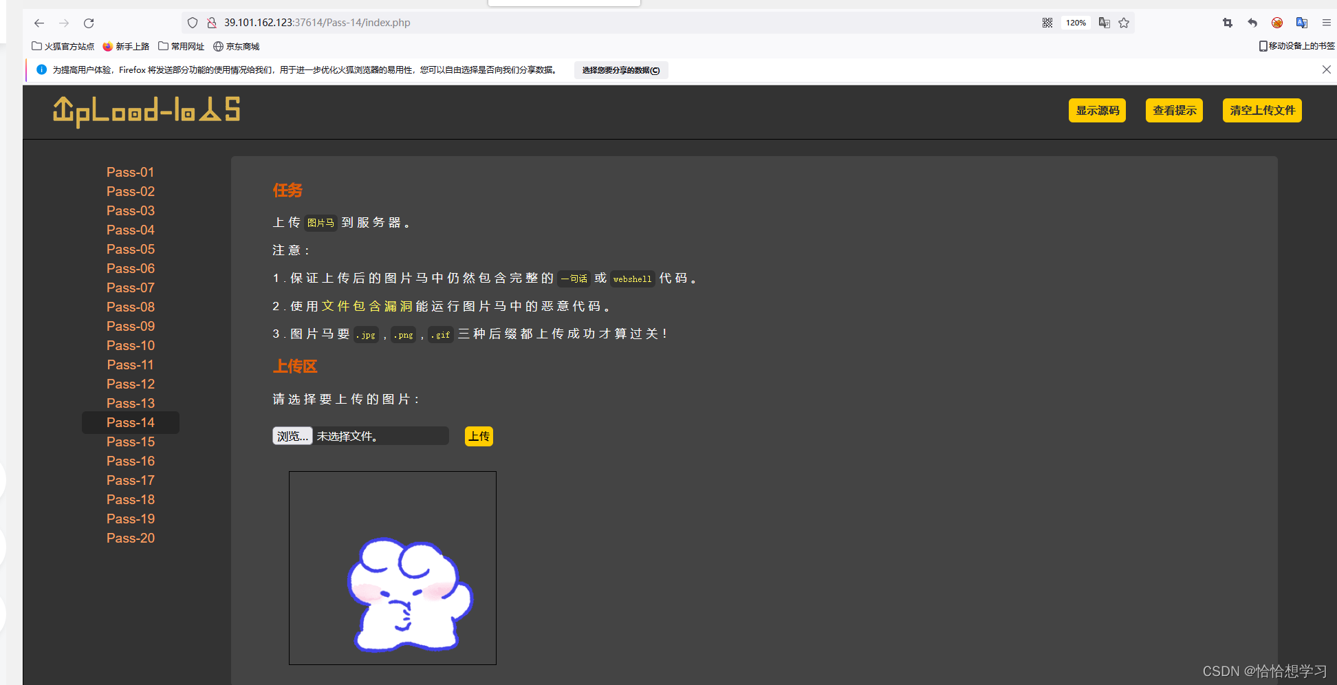Click the 显示源码 button
The width and height of the screenshot is (1337, 685).
tap(1097, 110)
